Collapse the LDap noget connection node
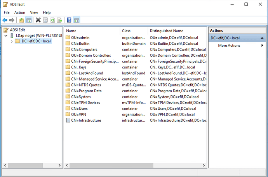Viewport: 268px width, 177px height. tap(6, 36)
